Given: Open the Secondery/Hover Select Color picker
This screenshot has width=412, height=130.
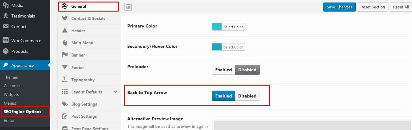Looking at the screenshot, I should [x=233, y=47].
